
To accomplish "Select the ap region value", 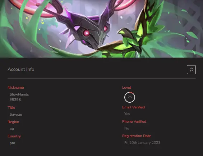I will [12, 129].
